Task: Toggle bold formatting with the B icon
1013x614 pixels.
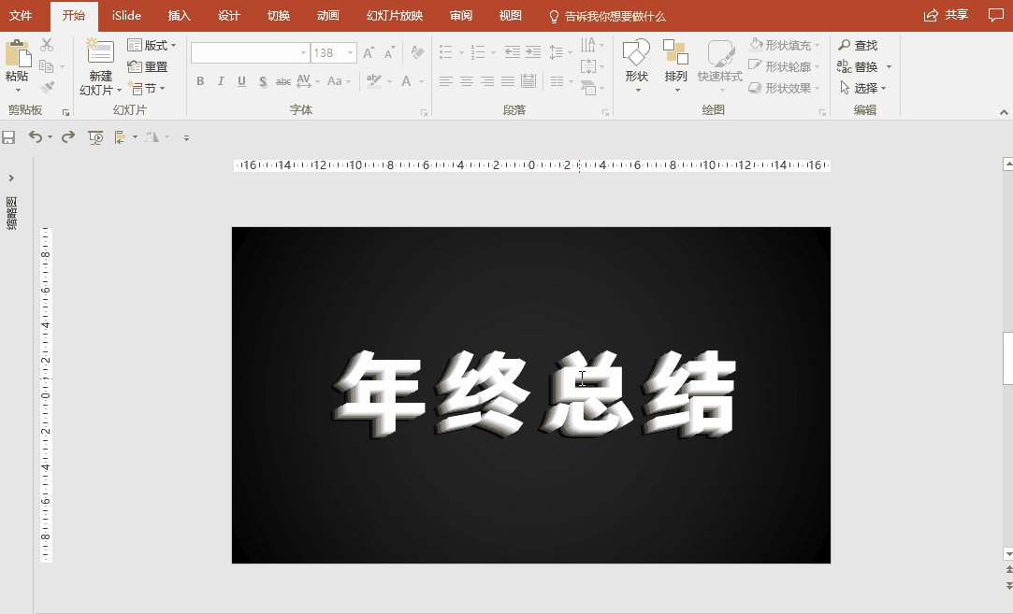Action: point(199,82)
